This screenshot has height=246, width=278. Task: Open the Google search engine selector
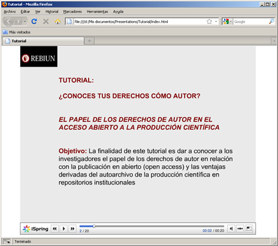click(x=228, y=22)
